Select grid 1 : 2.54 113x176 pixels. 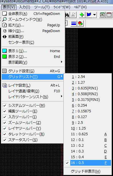coord(88,77)
